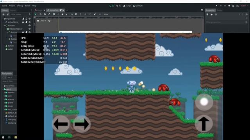Switch to the 3D workspace
Viewport: 250px width, 140px height.
tap(119, 6)
